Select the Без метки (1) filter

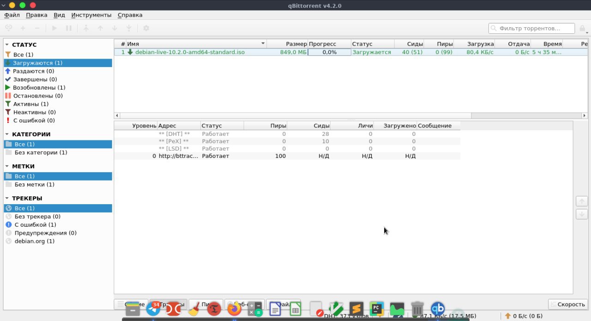pos(58,184)
